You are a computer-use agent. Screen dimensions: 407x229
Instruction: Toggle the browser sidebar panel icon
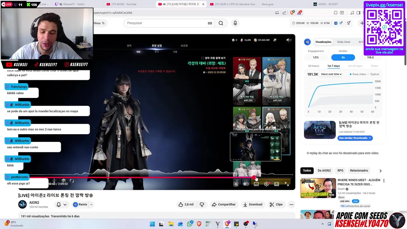pyautogui.click(x=358, y=13)
